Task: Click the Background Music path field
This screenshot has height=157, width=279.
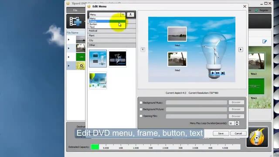Action: tap(197, 102)
